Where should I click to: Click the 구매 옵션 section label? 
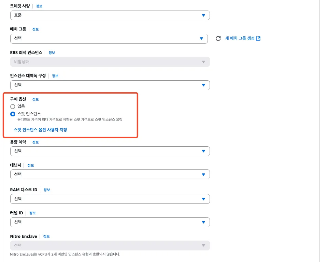tap(18, 99)
